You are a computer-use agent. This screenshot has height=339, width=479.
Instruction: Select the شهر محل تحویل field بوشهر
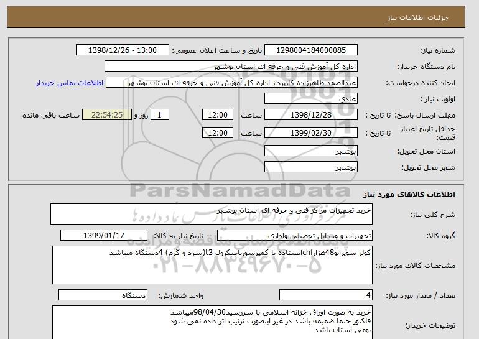pyautogui.click(x=310, y=167)
